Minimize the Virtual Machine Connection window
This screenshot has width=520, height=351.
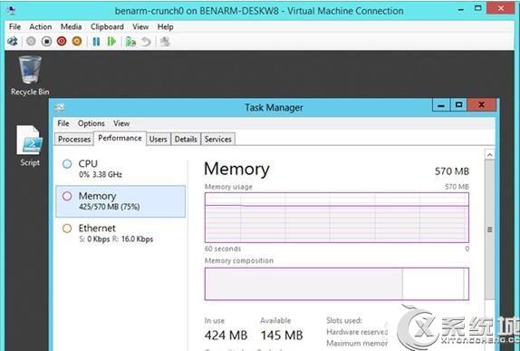[x=460, y=9]
